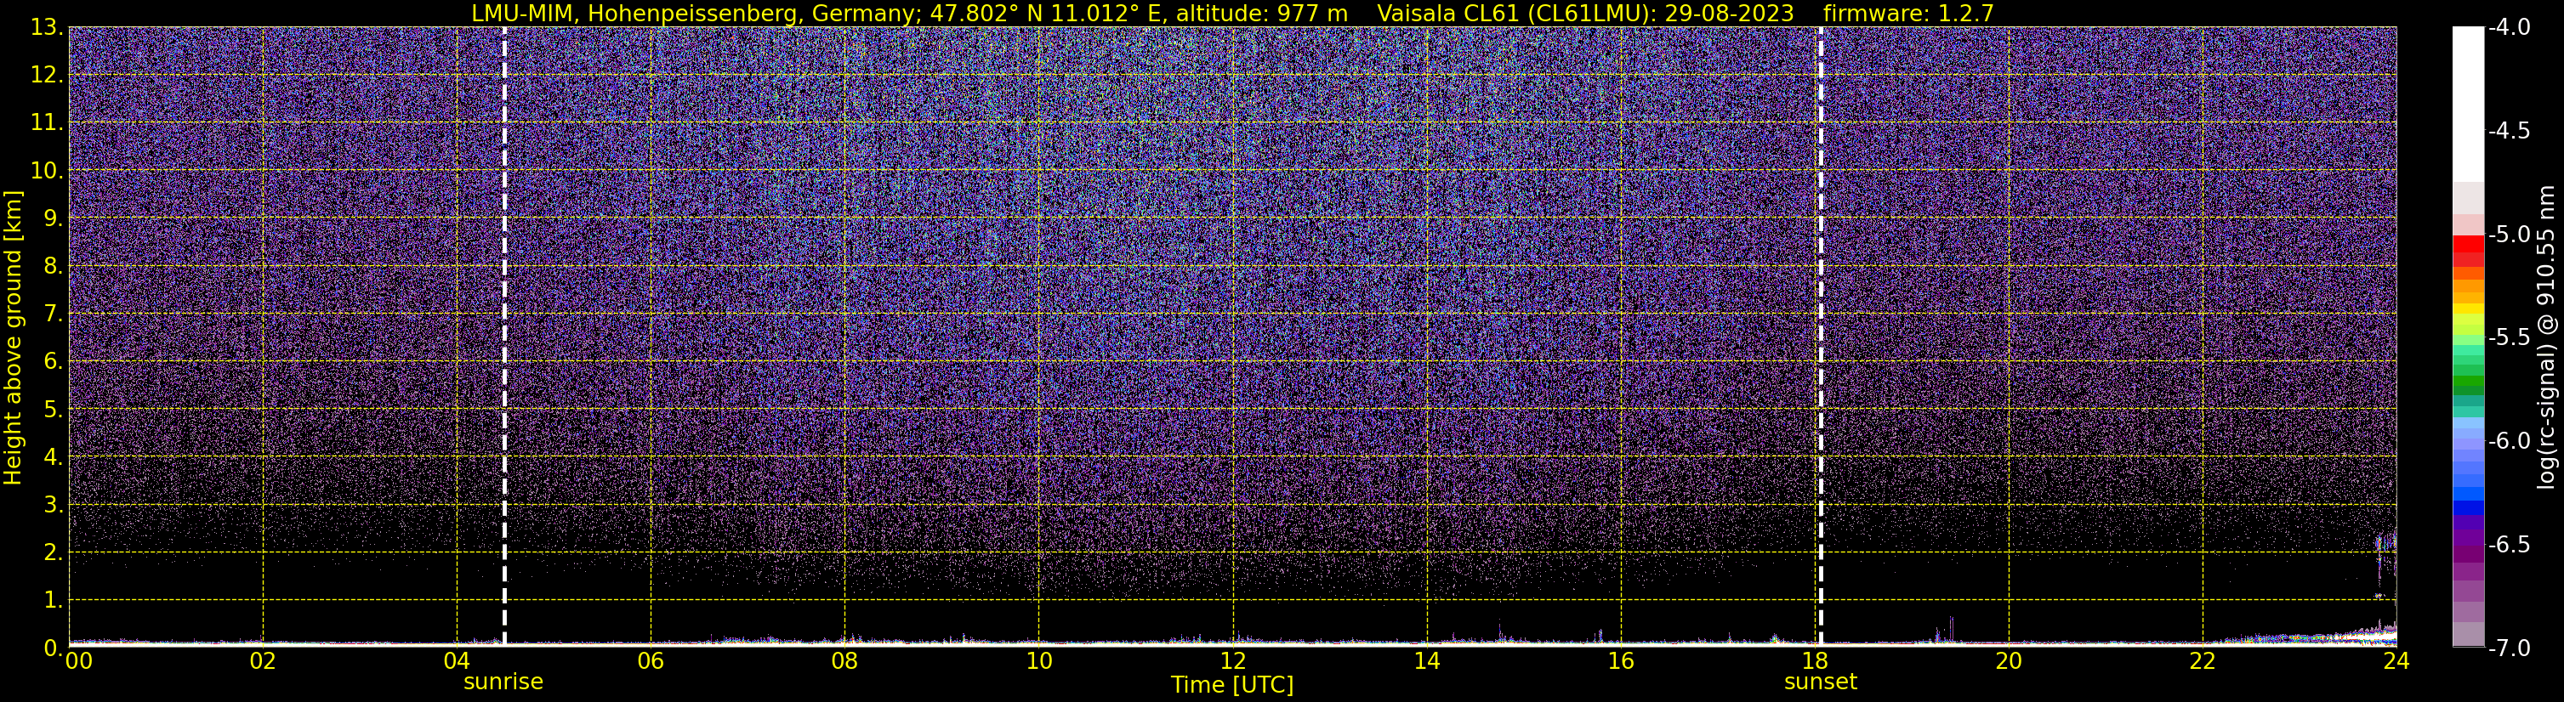This screenshot has width=2564, height=702.
Task: Click the green segment of the colorbar
Action: (x=2467, y=382)
